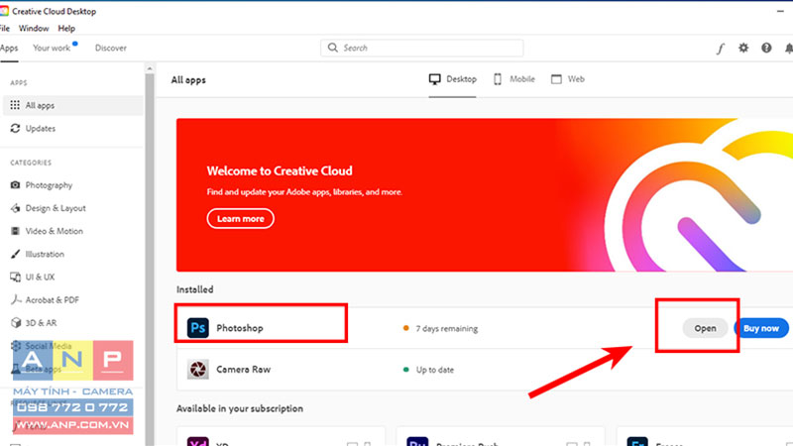Click the Camera Raw app name

coord(243,369)
